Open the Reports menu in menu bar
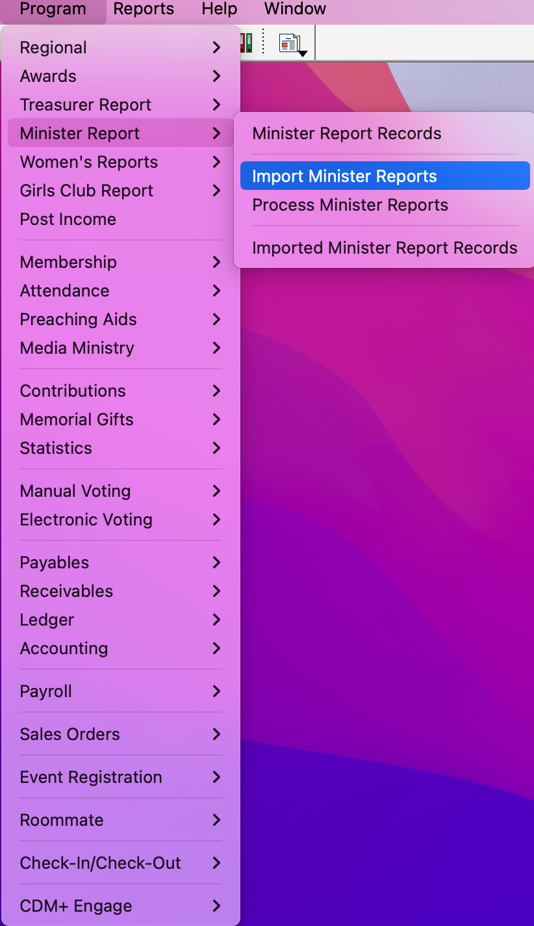534x926 pixels. pos(144,9)
